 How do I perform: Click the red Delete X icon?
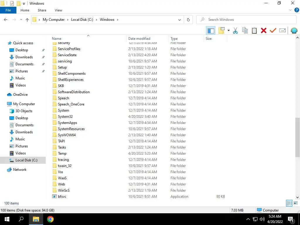point(263,30)
